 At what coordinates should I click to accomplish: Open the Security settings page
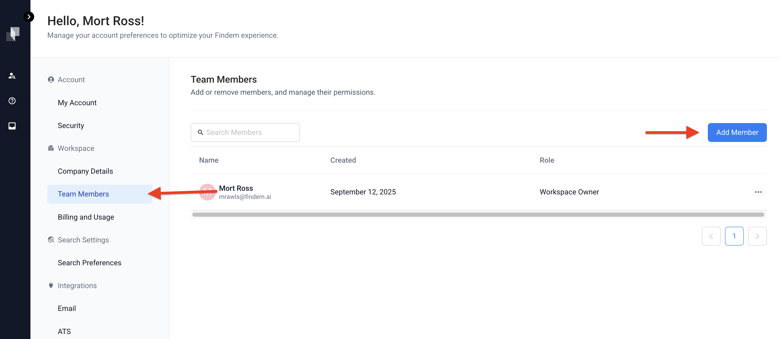(71, 126)
